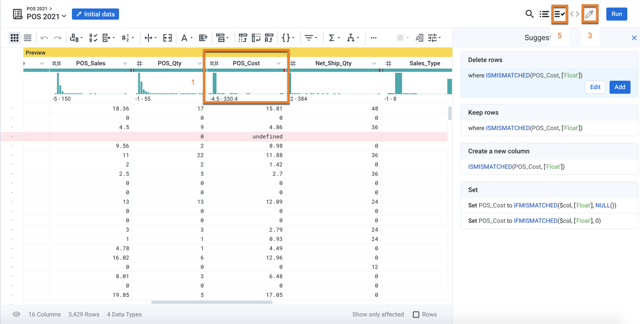Switch to column list view
The width and height of the screenshot is (640, 324).
click(x=28, y=38)
